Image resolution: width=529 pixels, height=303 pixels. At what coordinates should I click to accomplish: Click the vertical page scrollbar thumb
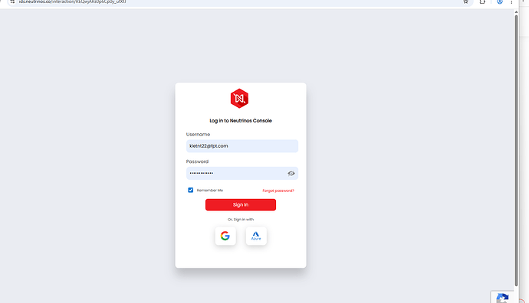pyautogui.click(x=516, y=151)
